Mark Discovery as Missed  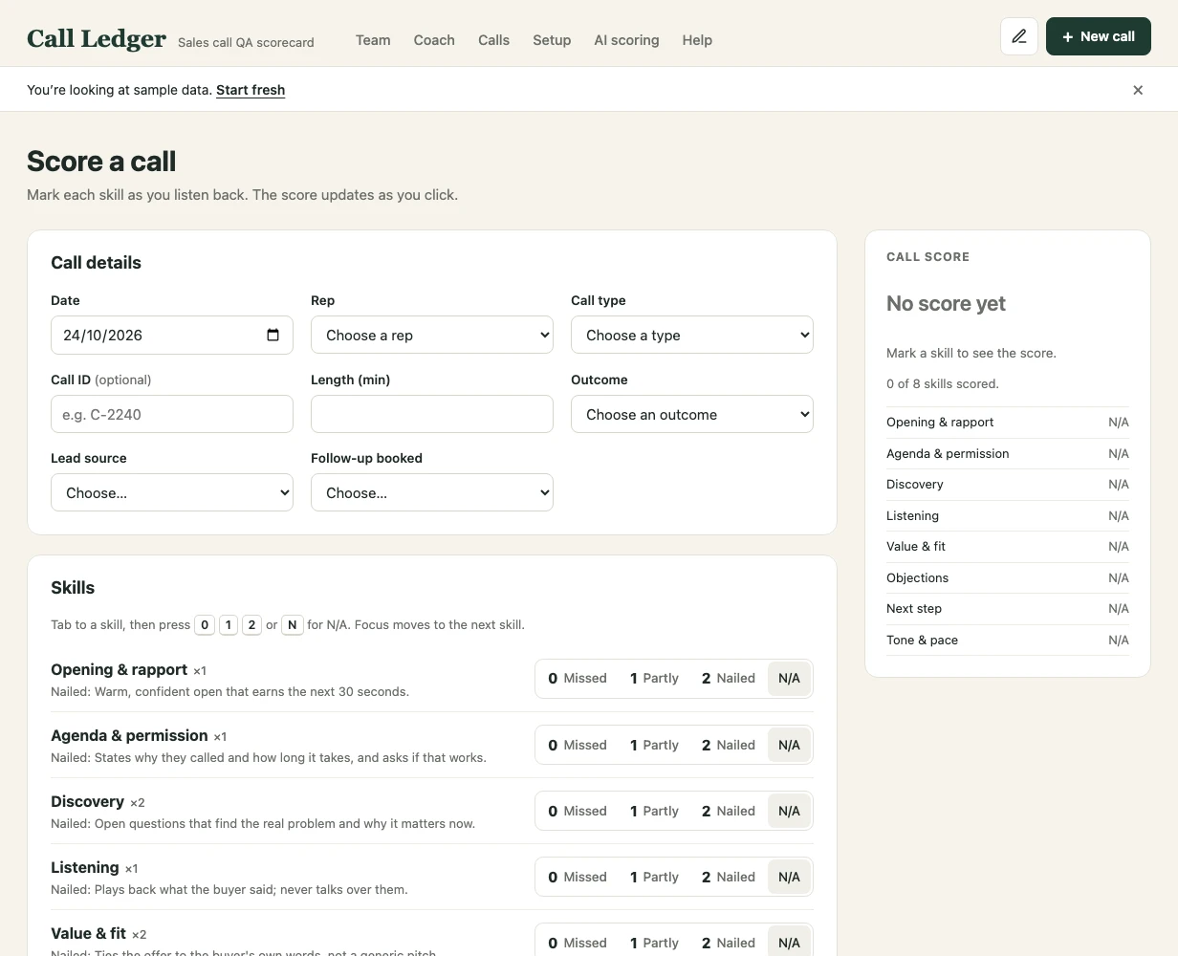[x=578, y=811]
